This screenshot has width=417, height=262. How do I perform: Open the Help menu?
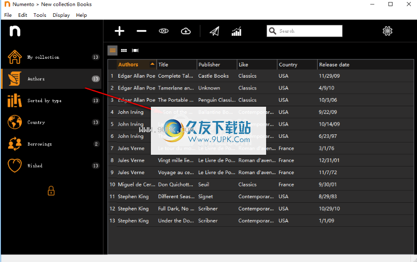click(x=82, y=15)
